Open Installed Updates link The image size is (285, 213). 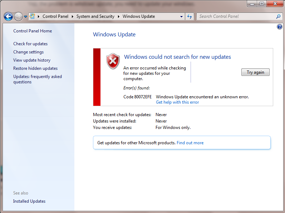[29, 201]
